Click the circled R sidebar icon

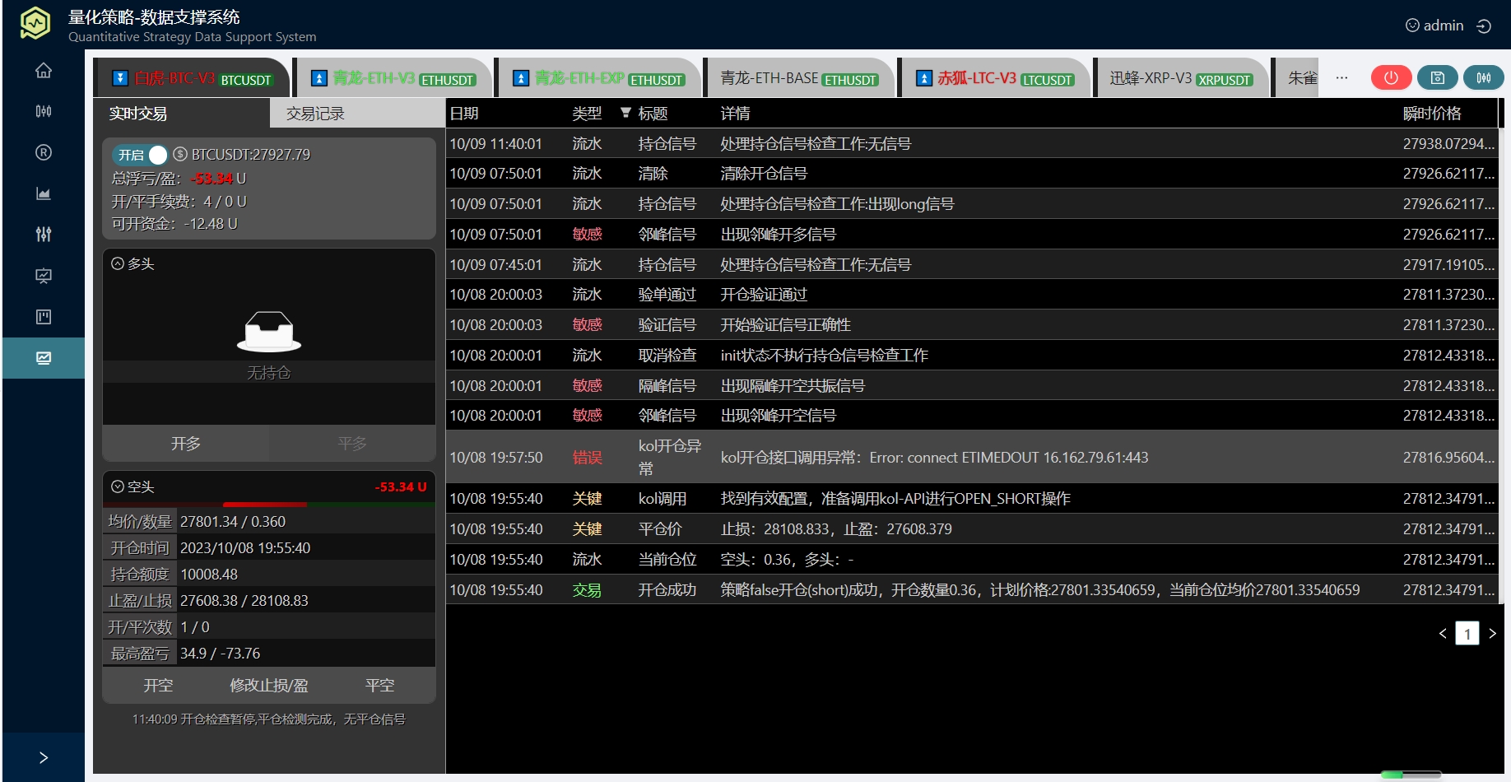point(44,152)
